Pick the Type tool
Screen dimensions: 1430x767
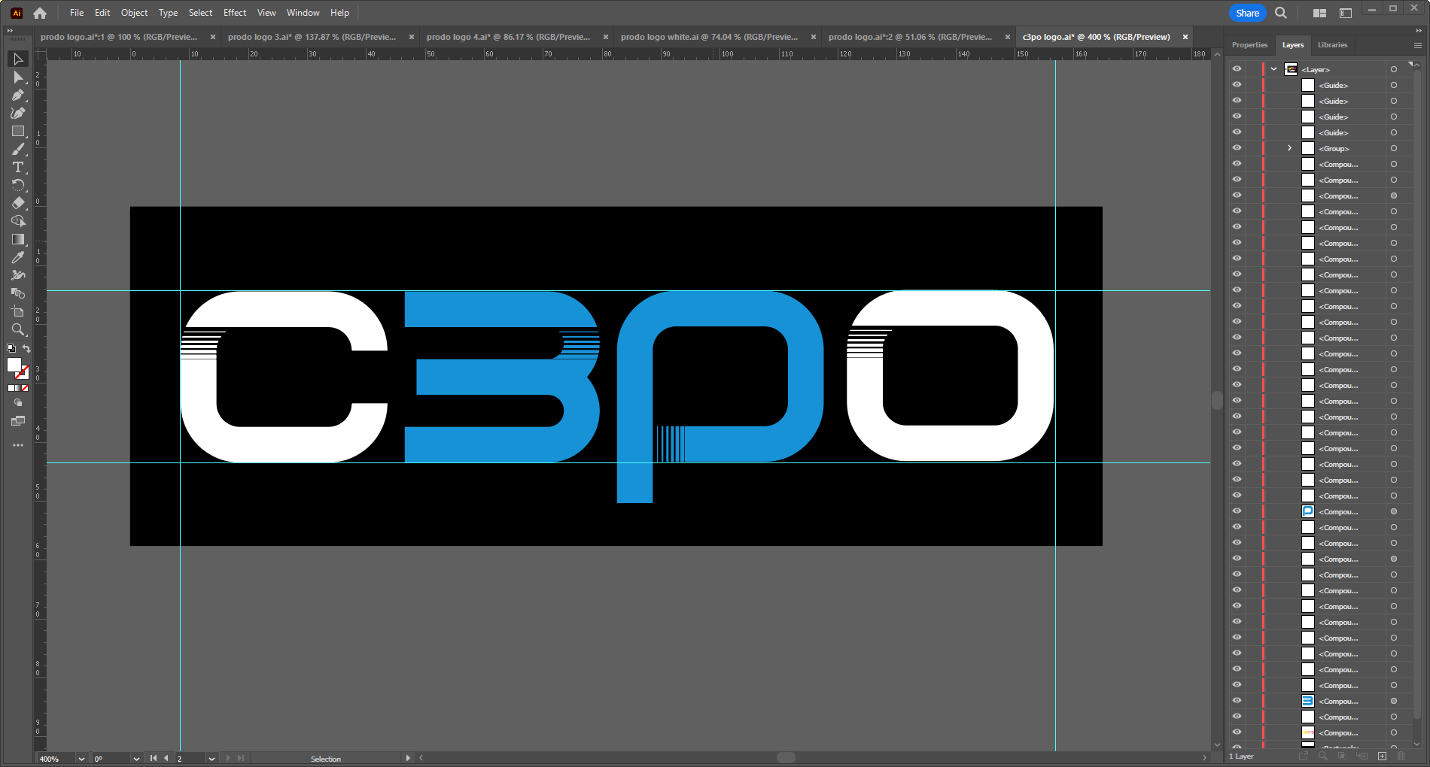(18, 167)
